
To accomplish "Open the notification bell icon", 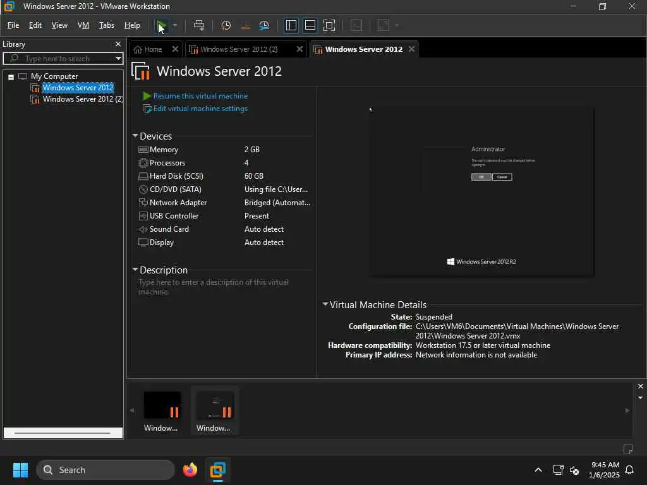I will click(x=630, y=470).
